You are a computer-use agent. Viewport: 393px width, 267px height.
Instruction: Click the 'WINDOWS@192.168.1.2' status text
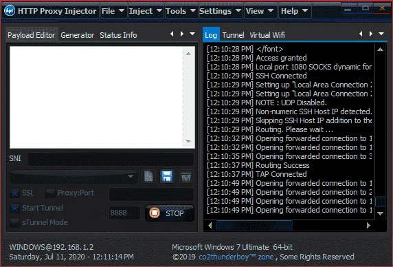pos(52,247)
